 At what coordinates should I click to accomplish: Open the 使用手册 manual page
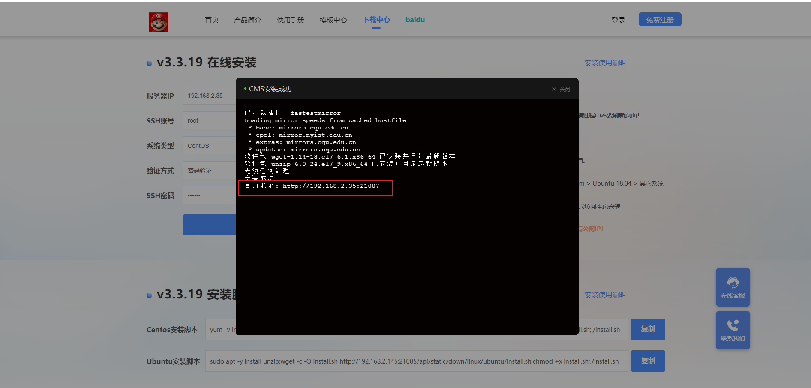(x=290, y=20)
